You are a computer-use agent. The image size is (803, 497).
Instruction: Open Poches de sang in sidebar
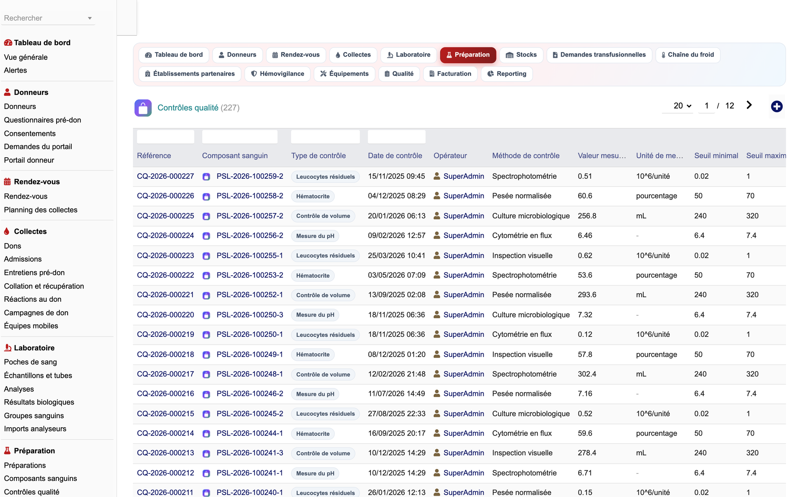point(31,362)
